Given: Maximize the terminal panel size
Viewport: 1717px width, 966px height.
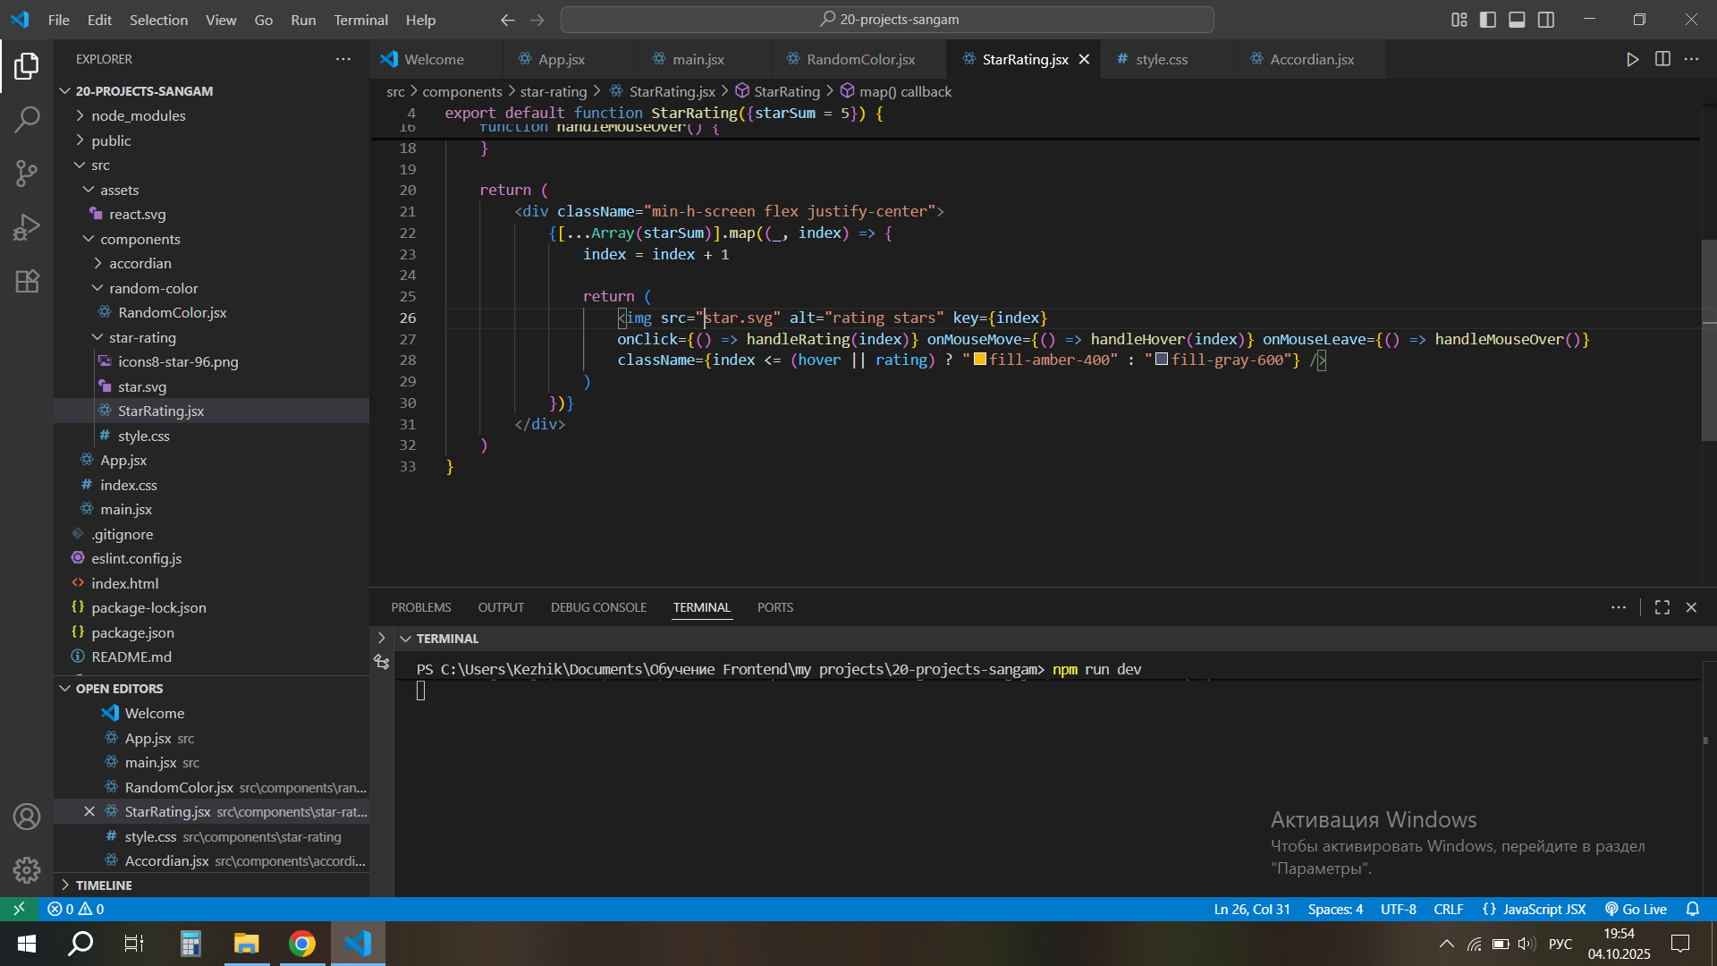Looking at the screenshot, I should pos(1662,607).
